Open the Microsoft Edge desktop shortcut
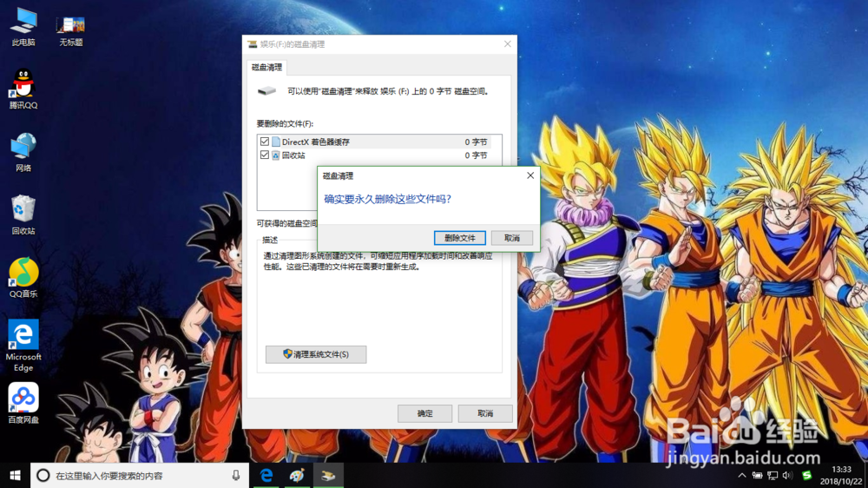This screenshot has height=488, width=868. point(23,345)
